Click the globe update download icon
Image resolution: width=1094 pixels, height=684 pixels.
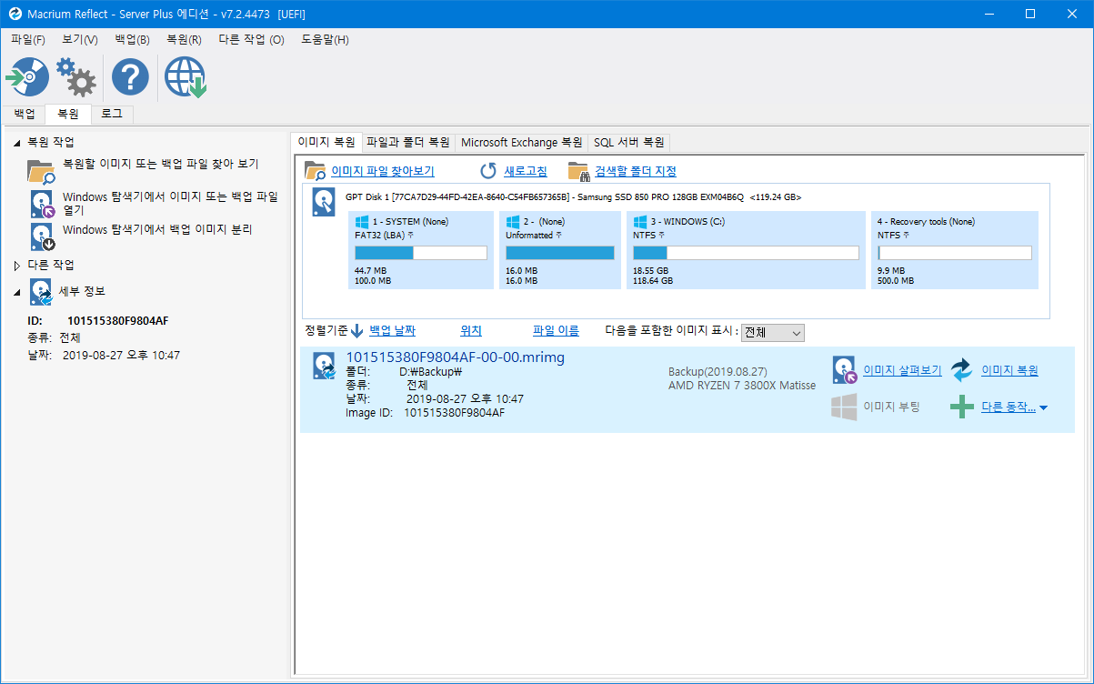tap(186, 78)
